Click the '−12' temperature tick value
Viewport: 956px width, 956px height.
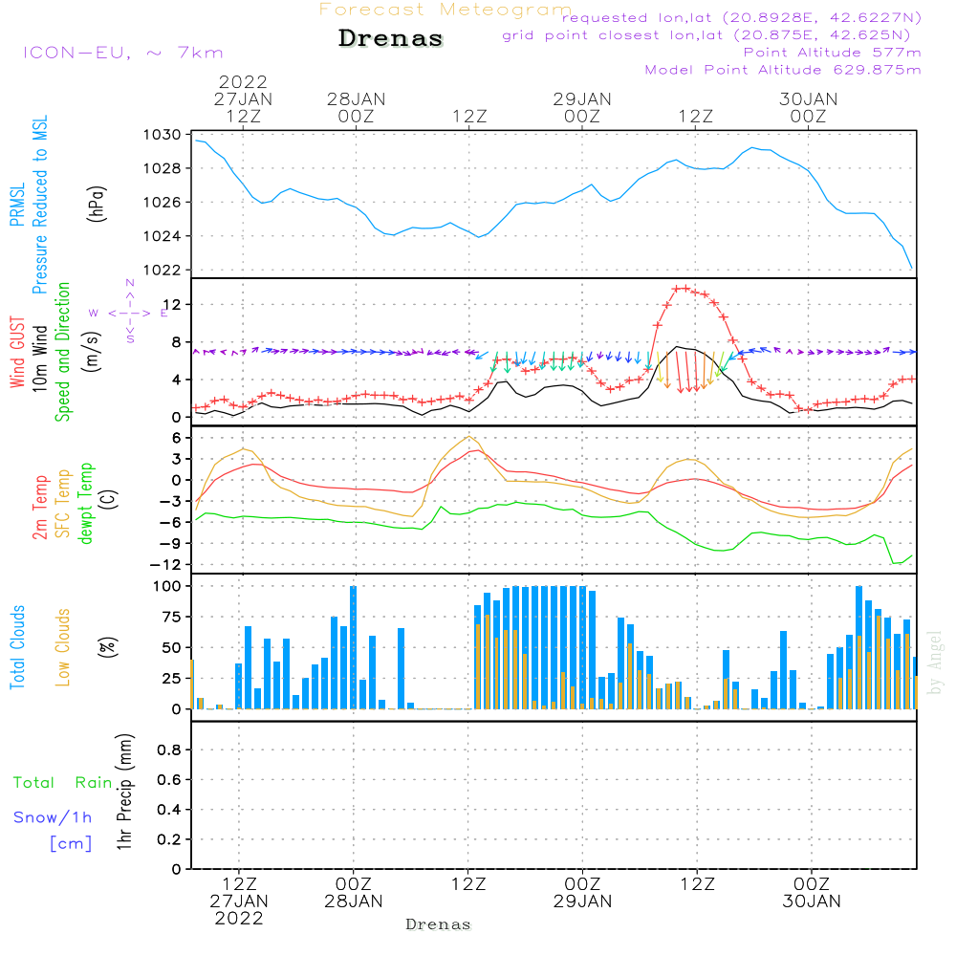[x=165, y=565]
